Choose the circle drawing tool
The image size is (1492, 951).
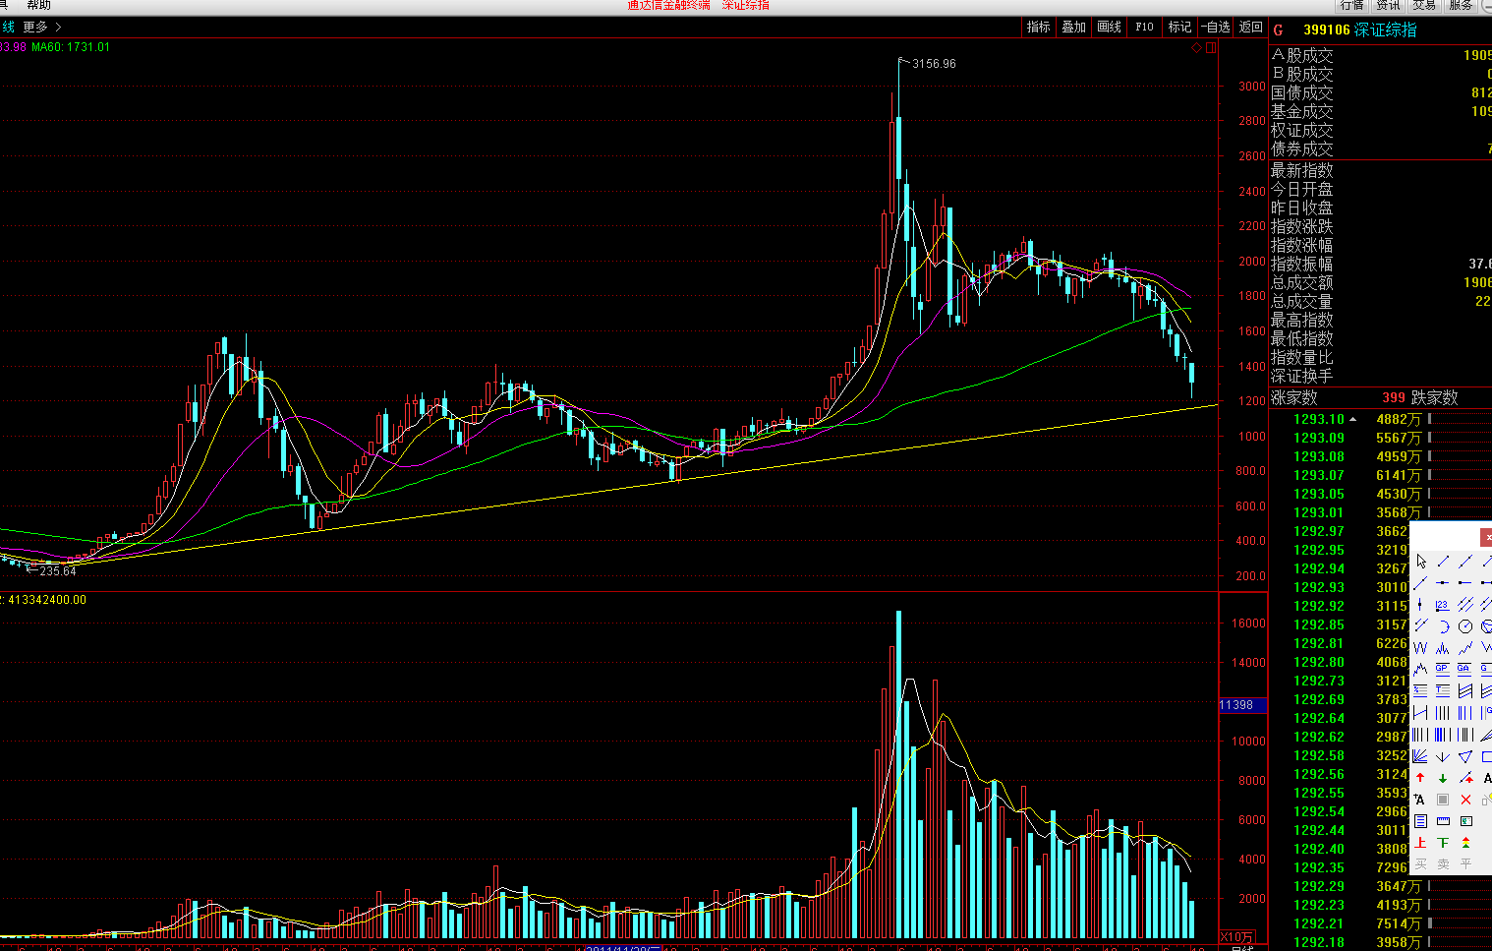click(x=1464, y=626)
